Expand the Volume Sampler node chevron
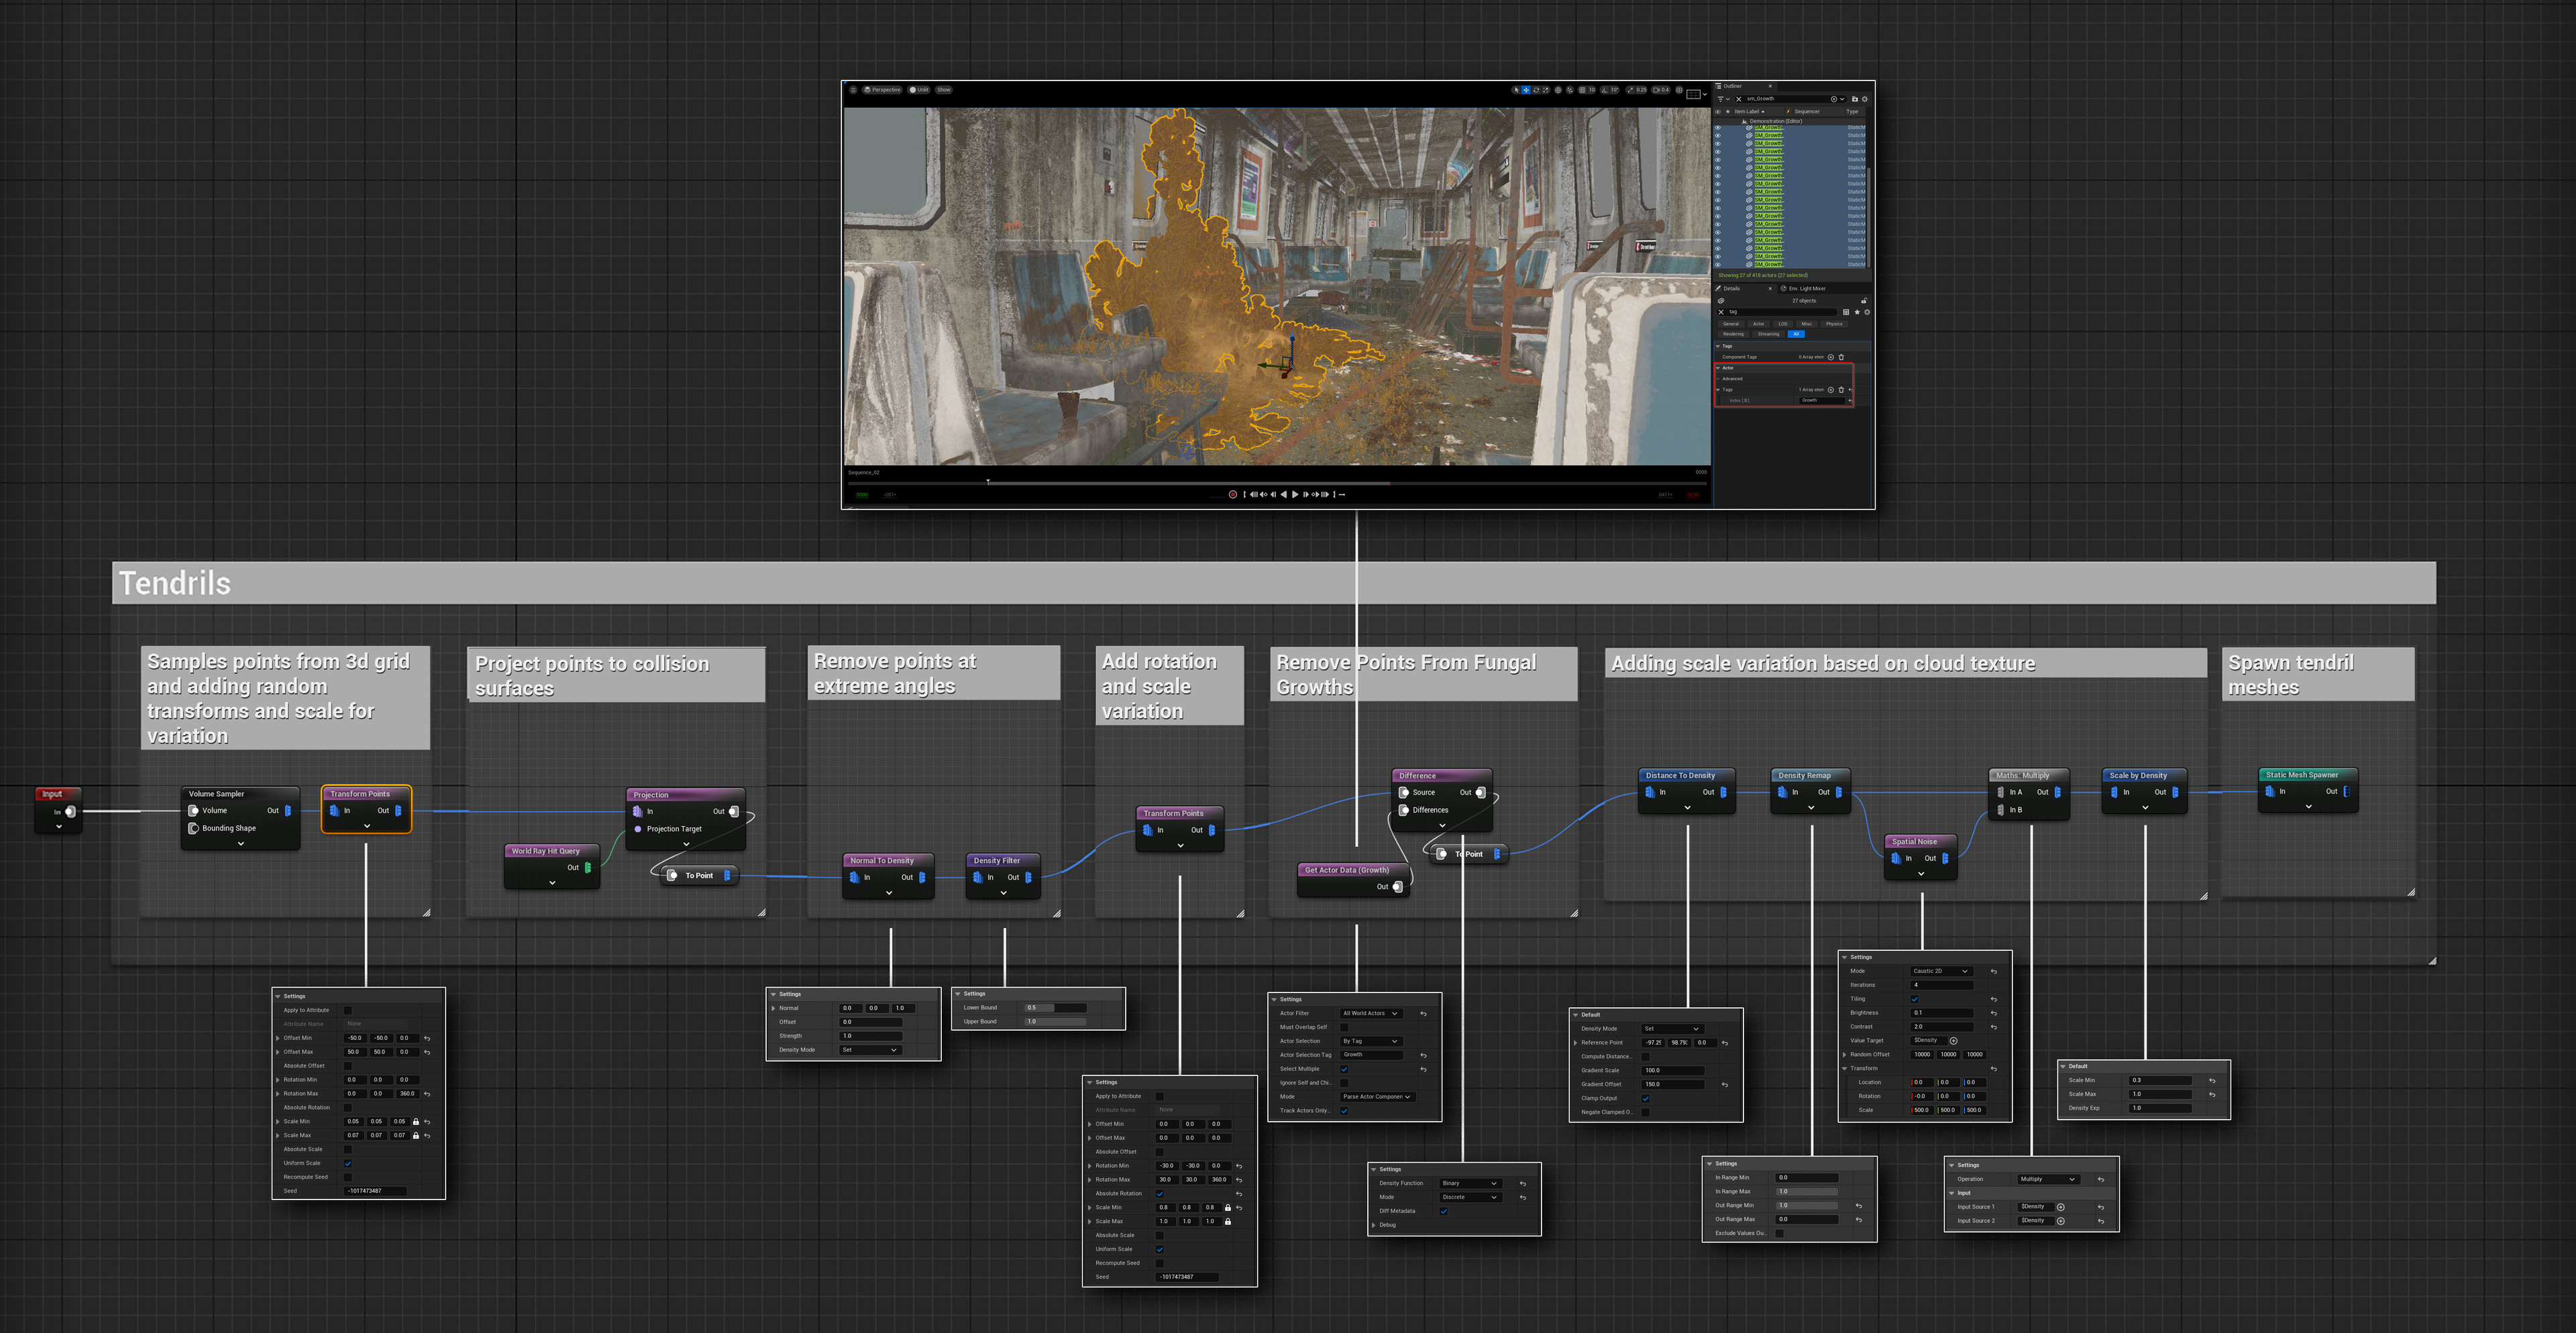Screen dimensions: 2576x1333 (241, 844)
